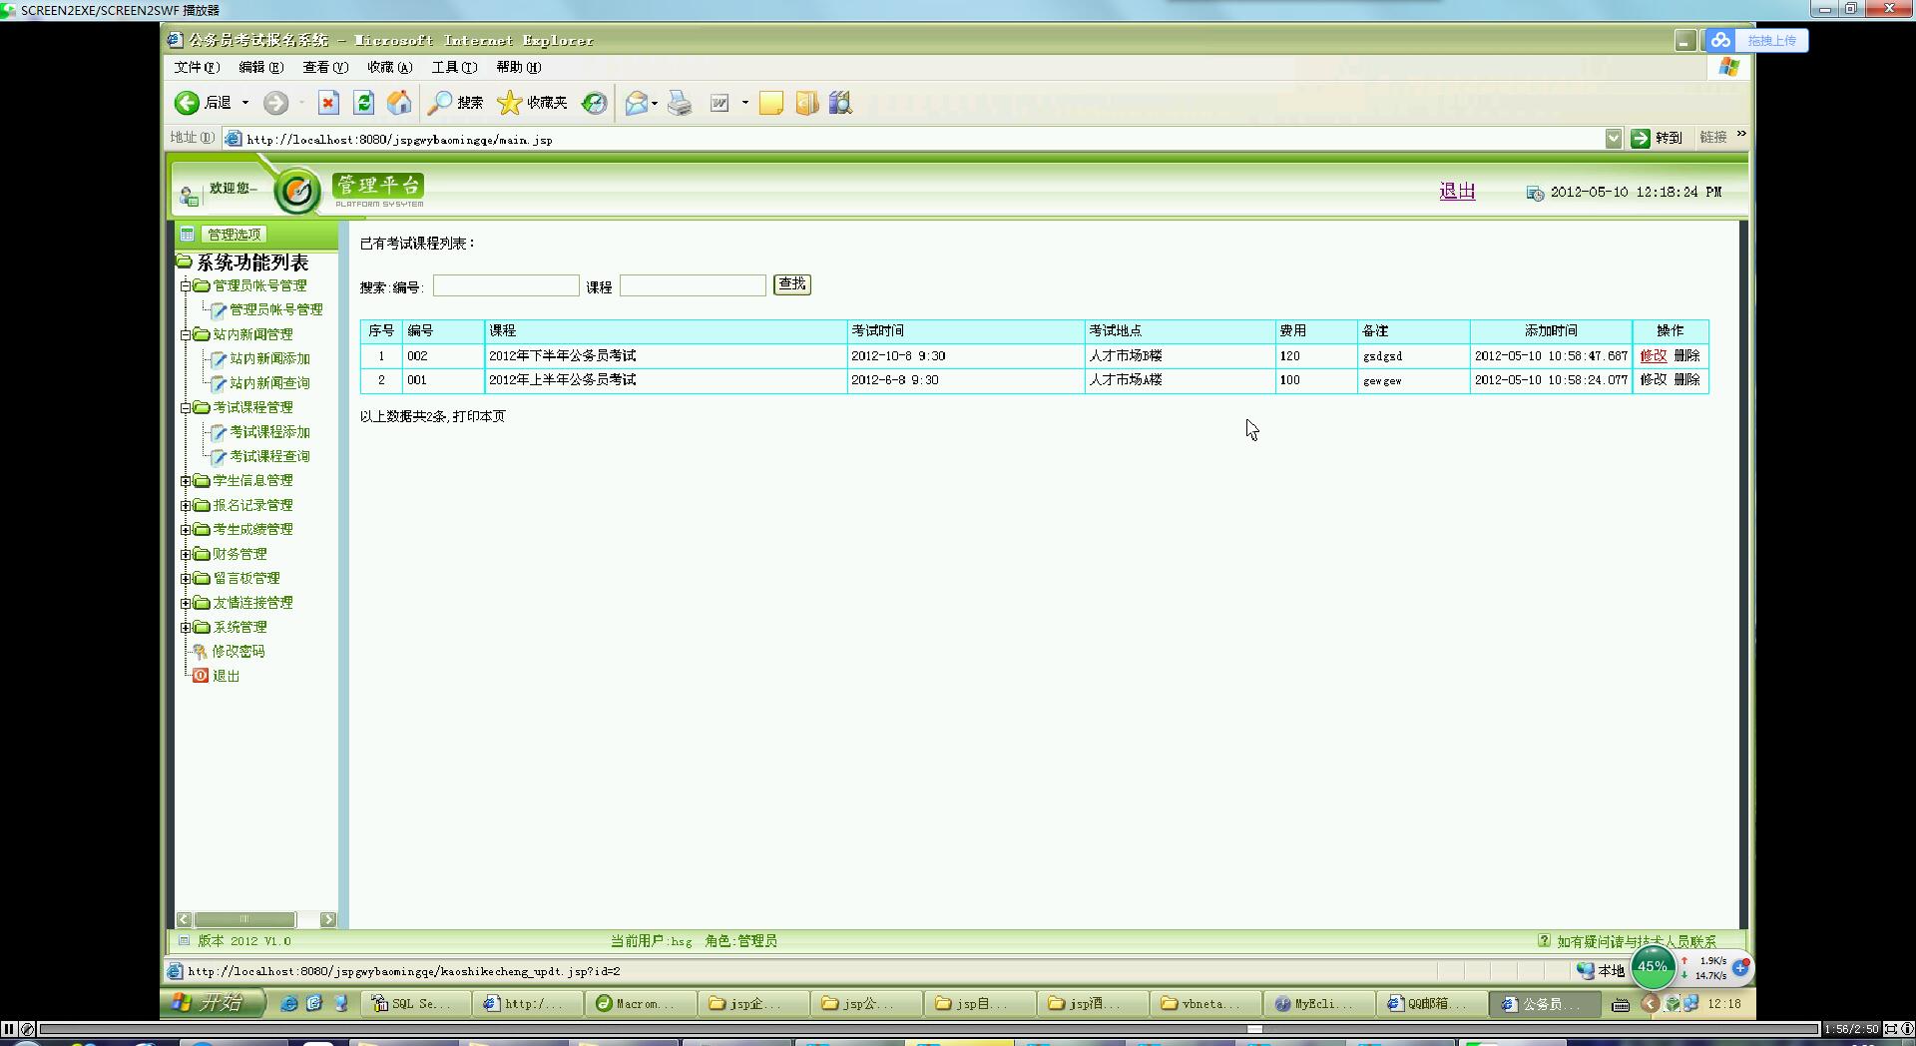
Task: Click the sidebar scrollbar right arrow
Action: coord(328,919)
